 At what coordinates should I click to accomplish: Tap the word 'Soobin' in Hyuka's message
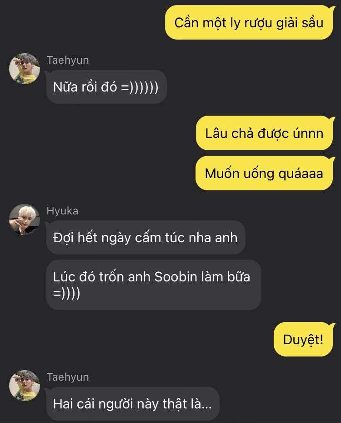tap(176, 277)
